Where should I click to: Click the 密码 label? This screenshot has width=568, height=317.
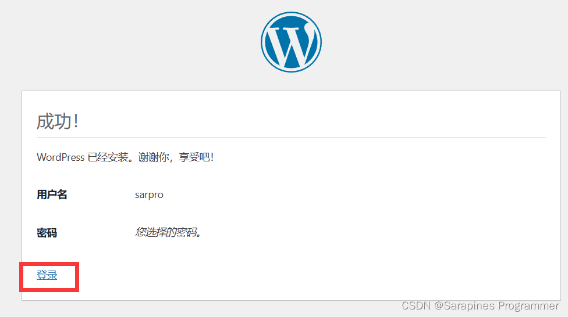[47, 232]
